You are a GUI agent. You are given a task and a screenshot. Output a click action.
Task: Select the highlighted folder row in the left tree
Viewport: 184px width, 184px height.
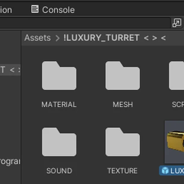pyautogui.click(x=10, y=70)
